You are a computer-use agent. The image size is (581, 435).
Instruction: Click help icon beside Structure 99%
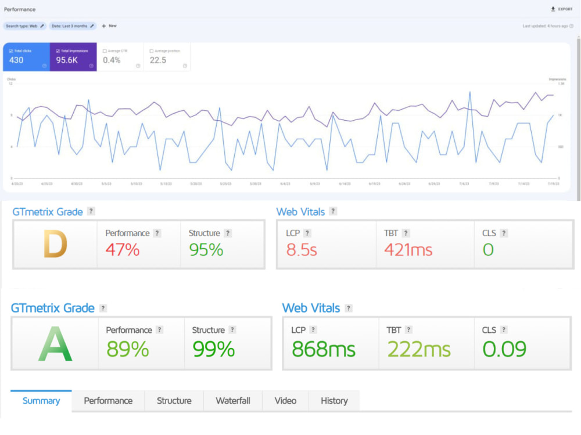(x=232, y=329)
